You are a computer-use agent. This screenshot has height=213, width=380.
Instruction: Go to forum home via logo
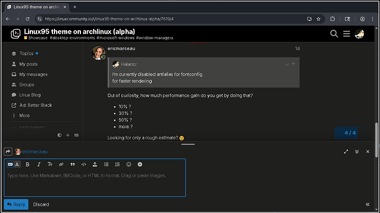click(16, 34)
